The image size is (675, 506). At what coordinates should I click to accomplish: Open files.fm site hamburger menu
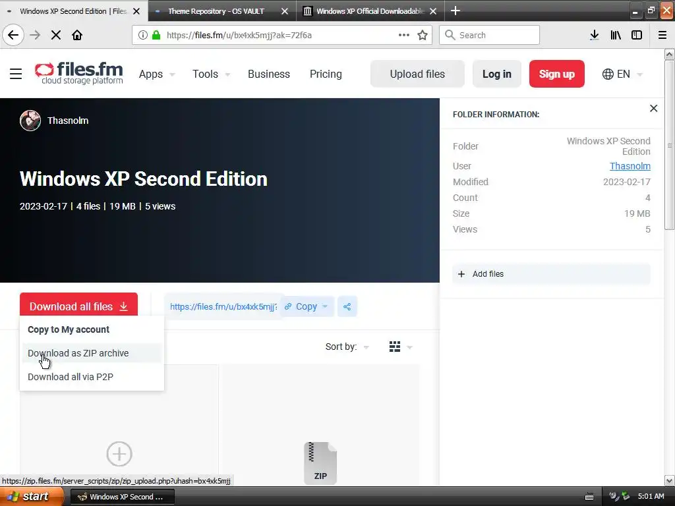(x=16, y=74)
